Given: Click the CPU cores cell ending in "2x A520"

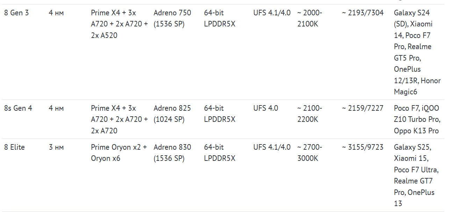Looking at the screenshot, I should pyautogui.click(x=119, y=24).
